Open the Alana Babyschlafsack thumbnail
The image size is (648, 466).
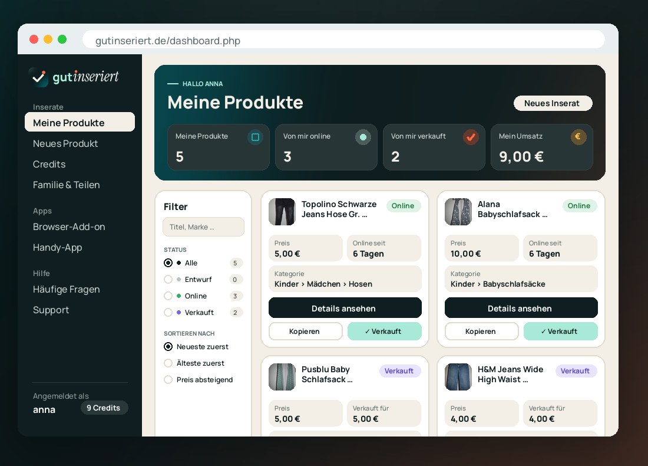[458, 212]
